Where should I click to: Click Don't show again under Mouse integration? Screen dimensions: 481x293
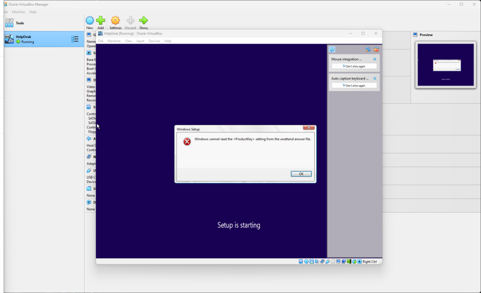click(354, 67)
